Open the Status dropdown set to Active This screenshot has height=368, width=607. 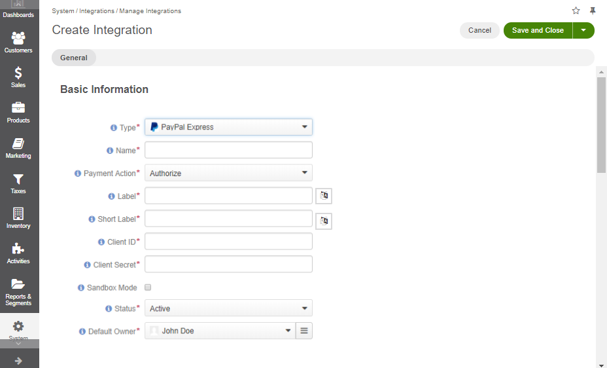click(x=228, y=308)
